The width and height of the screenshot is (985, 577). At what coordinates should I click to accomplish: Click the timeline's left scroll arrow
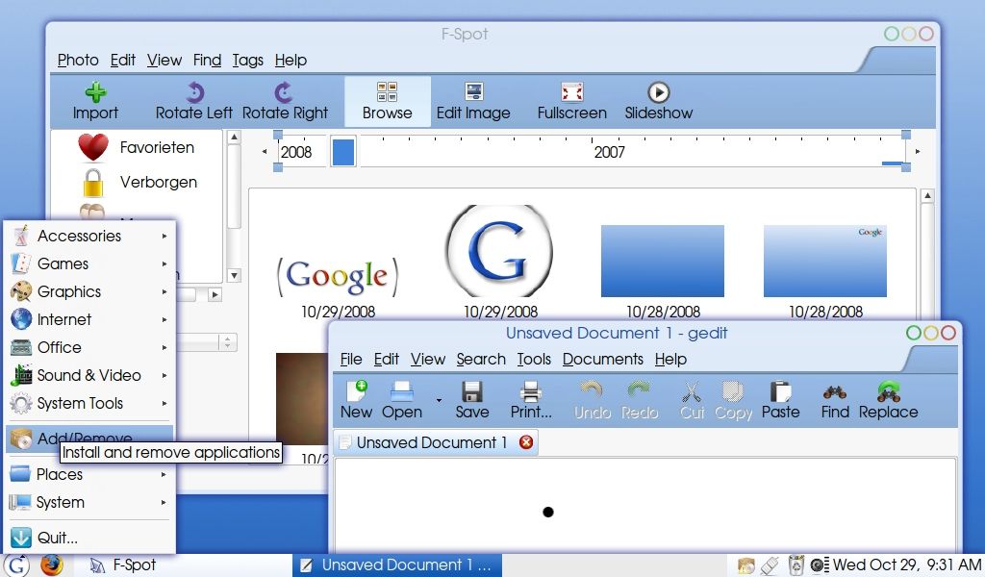coord(265,151)
